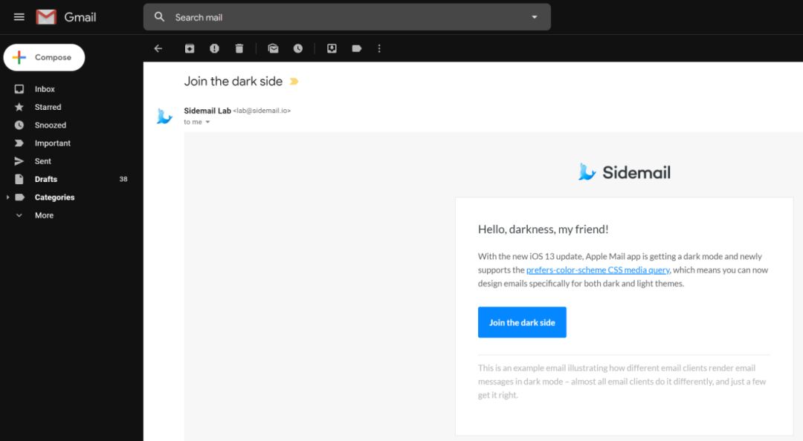Image resolution: width=803 pixels, height=441 pixels.
Task: Open the prefers-color-scheme CSS media query link
Action: point(598,270)
